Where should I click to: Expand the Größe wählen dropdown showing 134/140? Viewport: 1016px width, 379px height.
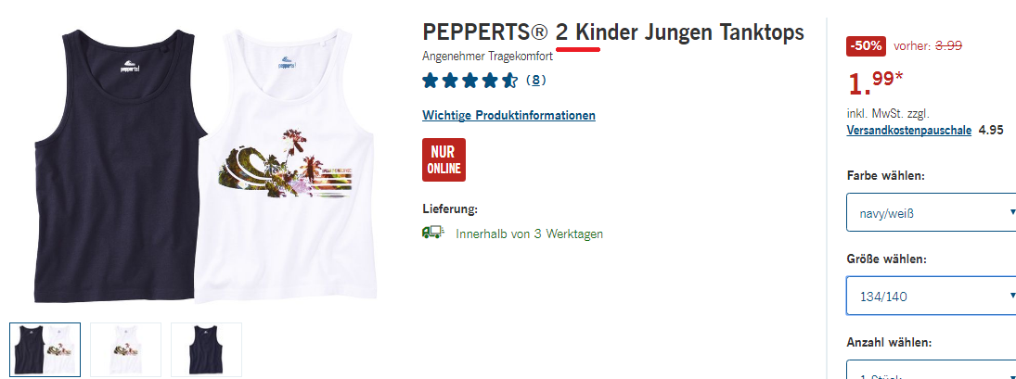932,297
